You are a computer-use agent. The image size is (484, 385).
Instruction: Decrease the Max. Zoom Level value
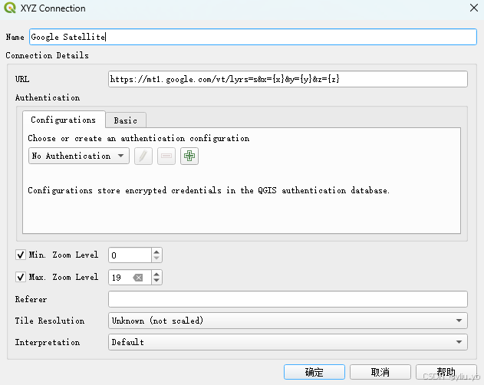(x=156, y=281)
